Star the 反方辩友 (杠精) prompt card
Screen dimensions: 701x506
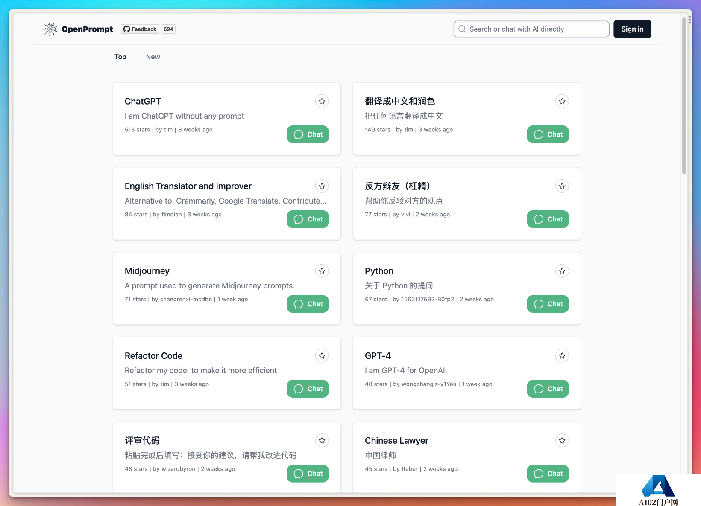tap(562, 186)
